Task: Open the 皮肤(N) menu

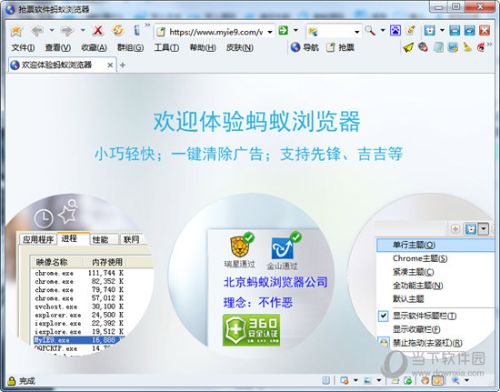Action: [239, 47]
